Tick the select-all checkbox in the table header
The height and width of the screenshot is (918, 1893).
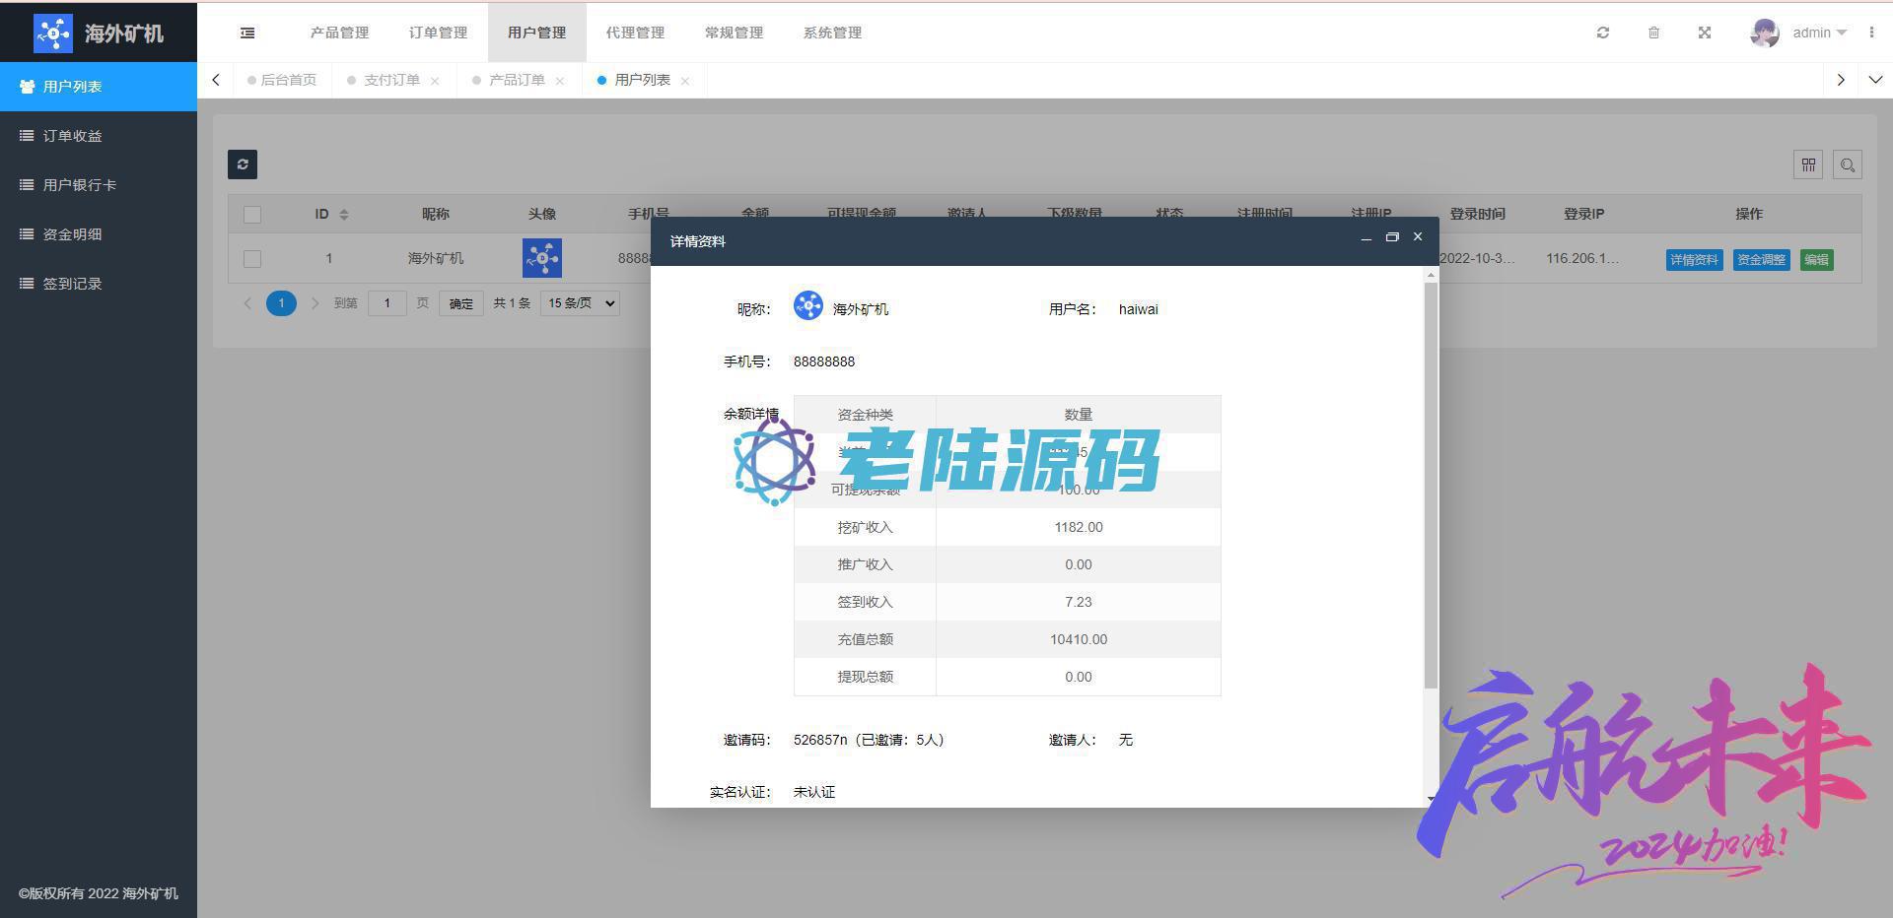pos(252,214)
